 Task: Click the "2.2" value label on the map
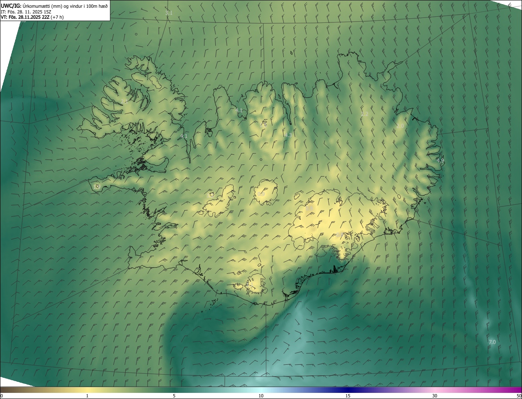coord(365,114)
